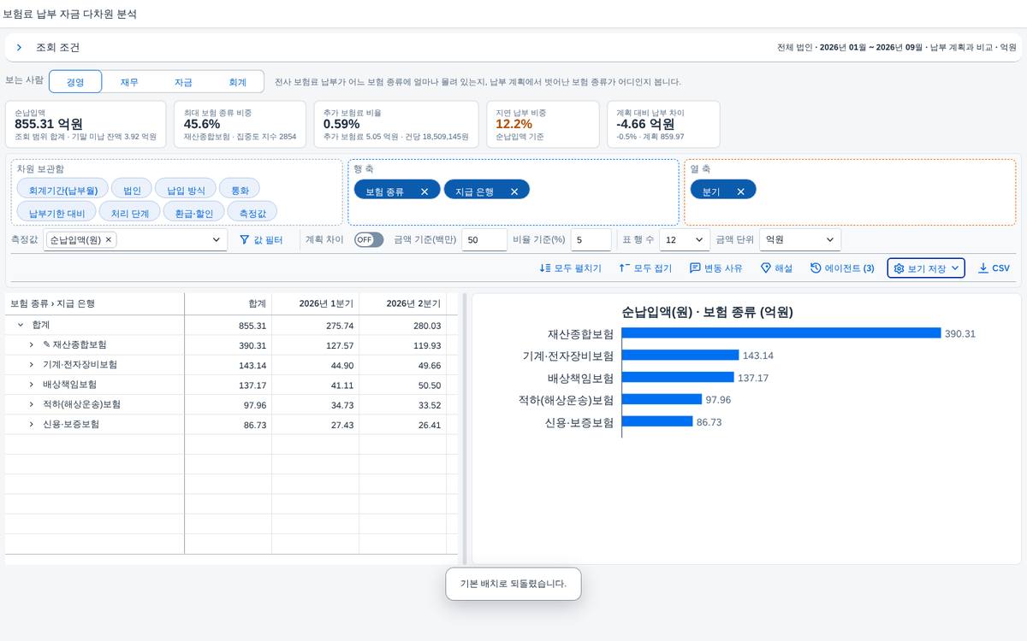The image size is (1027, 641).
Task: Expand the 적하(해상운송)보험 row
Action: pyautogui.click(x=32, y=404)
